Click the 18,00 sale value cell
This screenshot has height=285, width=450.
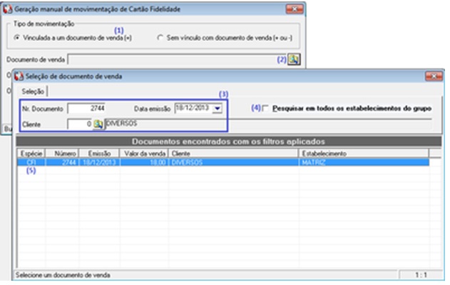point(144,162)
